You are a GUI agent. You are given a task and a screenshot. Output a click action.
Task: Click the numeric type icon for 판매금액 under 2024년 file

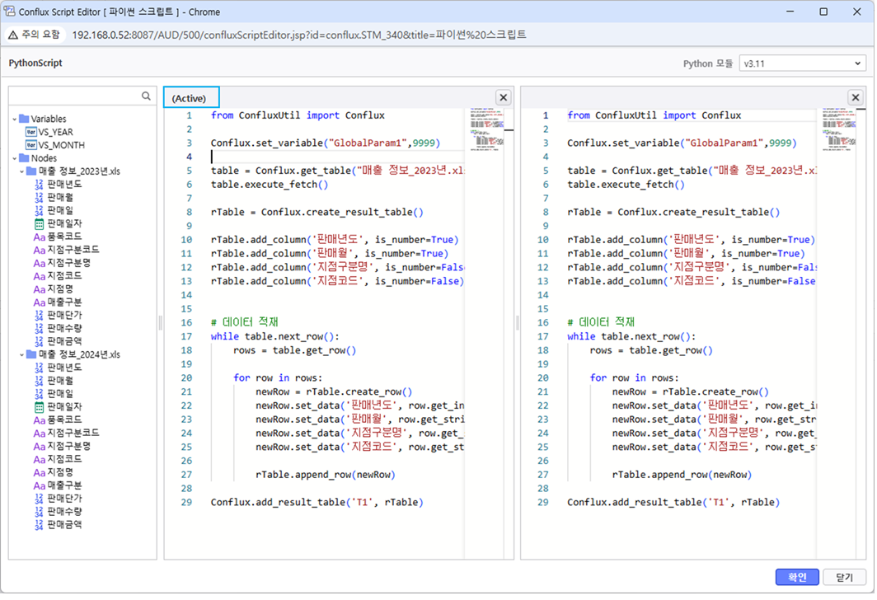(x=39, y=524)
